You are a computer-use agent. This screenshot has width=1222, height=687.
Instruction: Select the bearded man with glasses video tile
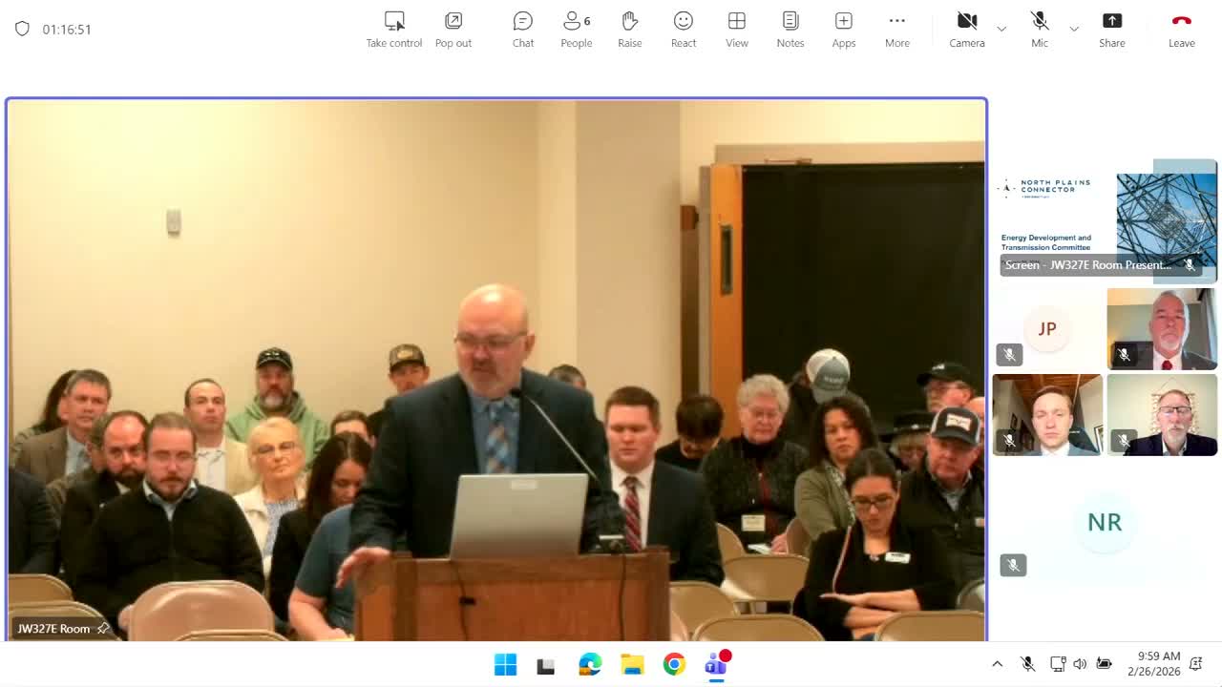click(x=1162, y=415)
